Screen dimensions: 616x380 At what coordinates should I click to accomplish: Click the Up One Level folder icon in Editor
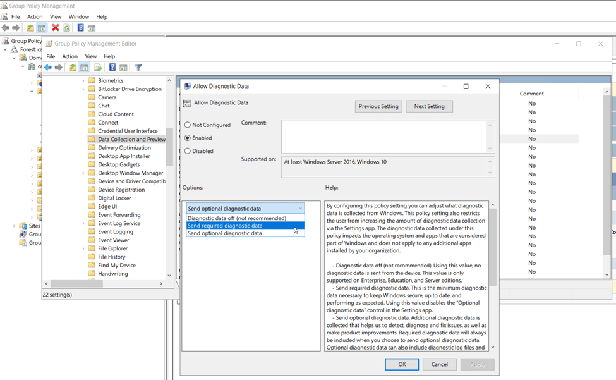tap(73, 68)
